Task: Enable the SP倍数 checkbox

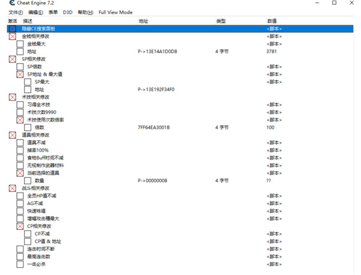Action: pos(20,67)
